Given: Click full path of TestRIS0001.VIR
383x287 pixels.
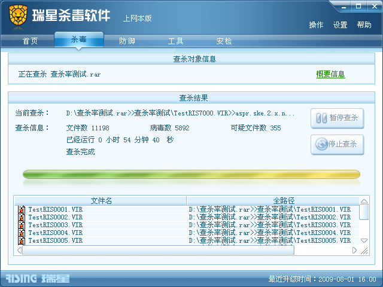Looking at the screenshot, I should click(270, 209).
